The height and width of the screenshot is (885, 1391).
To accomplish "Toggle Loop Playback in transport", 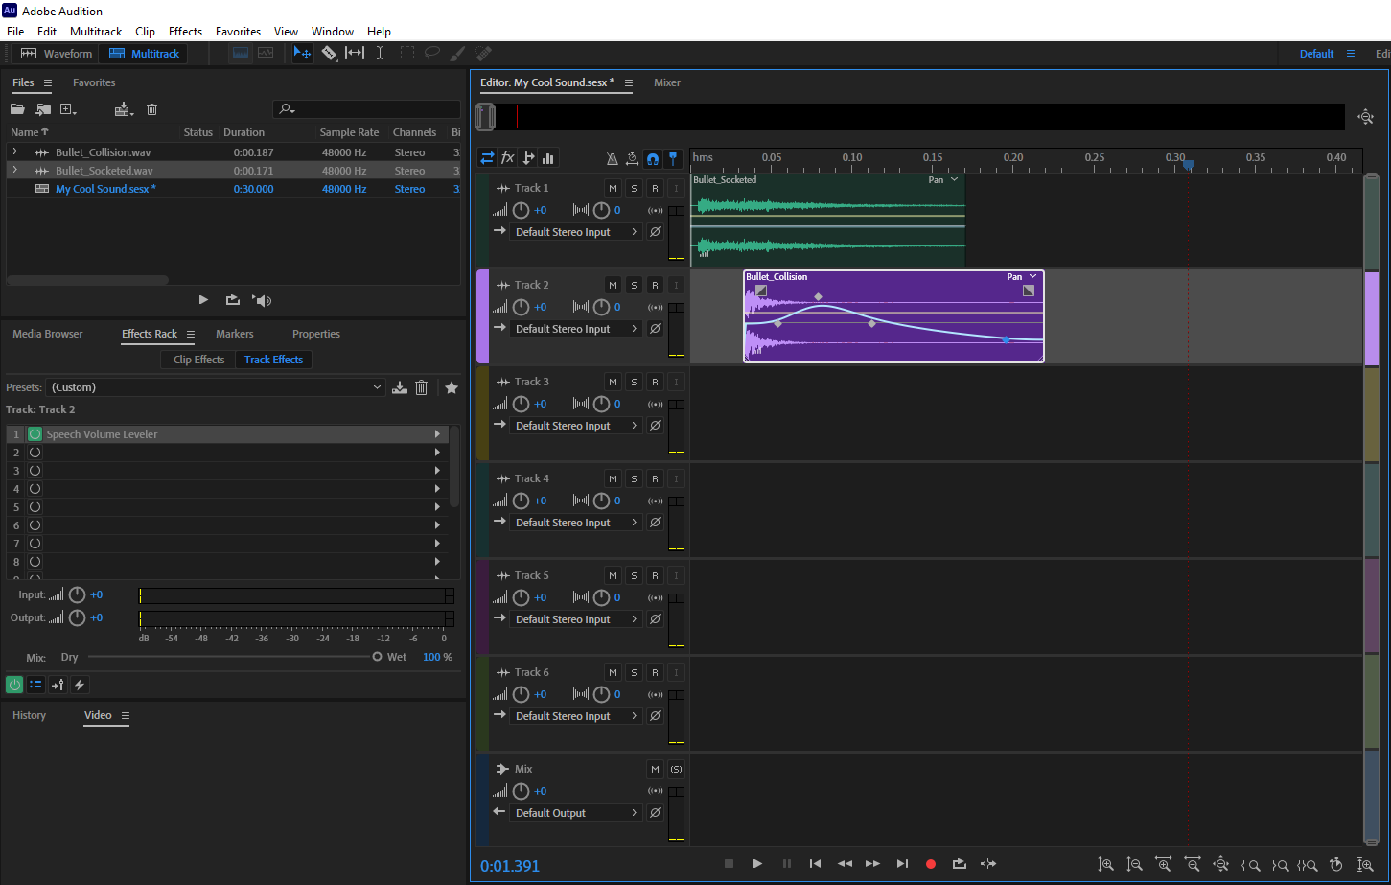I will click(x=960, y=864).
